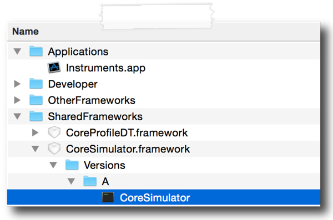Click the Versions folder icon
Viewport: 333px width, 220px height.
click(x=72, y=165)
